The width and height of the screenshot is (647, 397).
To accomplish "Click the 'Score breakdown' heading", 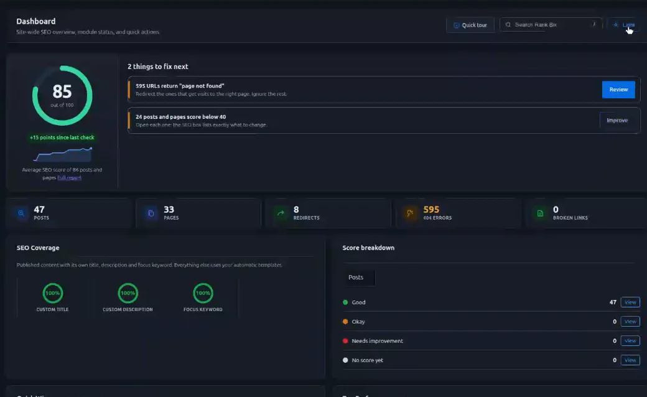I will tap(368, 248).
